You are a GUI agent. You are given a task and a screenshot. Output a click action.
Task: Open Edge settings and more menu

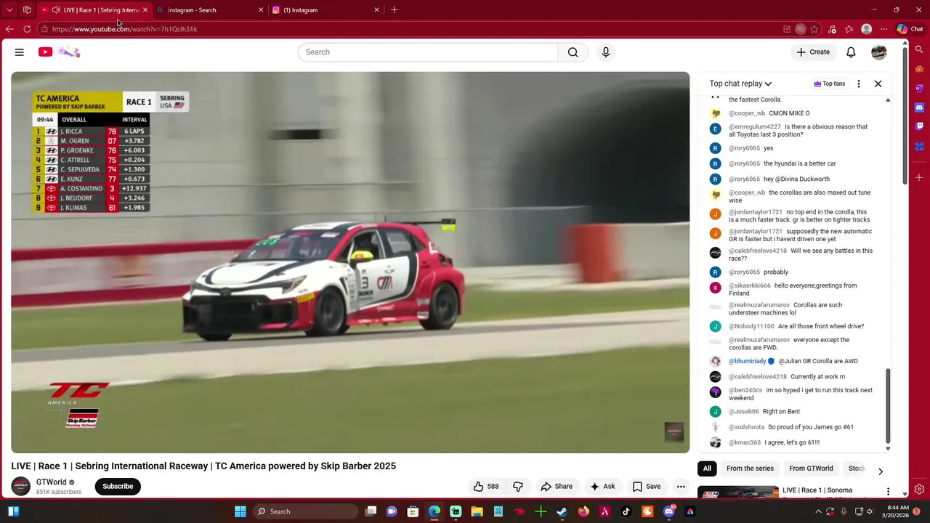(883, 29)
